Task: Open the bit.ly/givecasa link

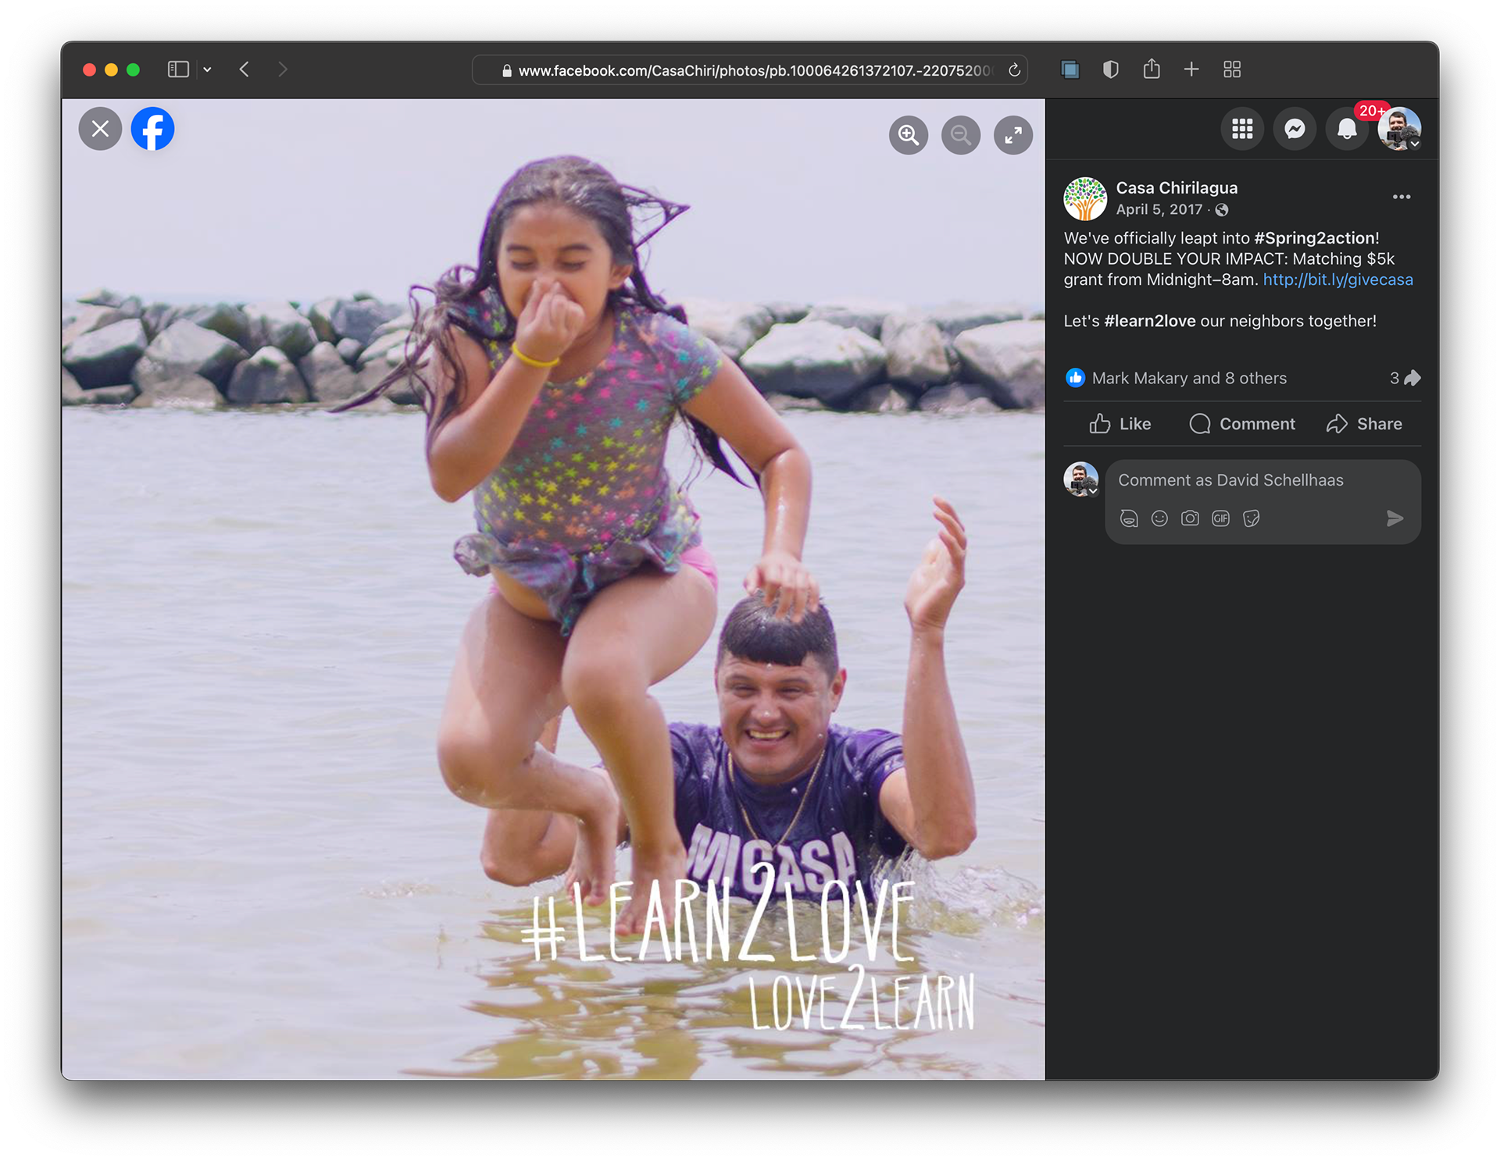Action: [x=1337, y=280]
